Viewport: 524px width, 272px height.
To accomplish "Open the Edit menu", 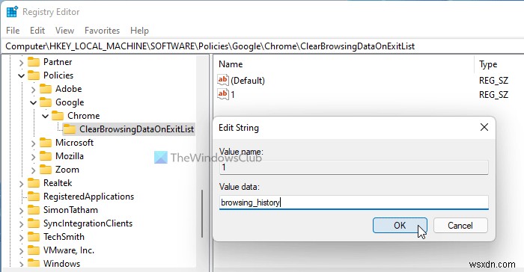I will pyautogui.click(x=37, y=31).
